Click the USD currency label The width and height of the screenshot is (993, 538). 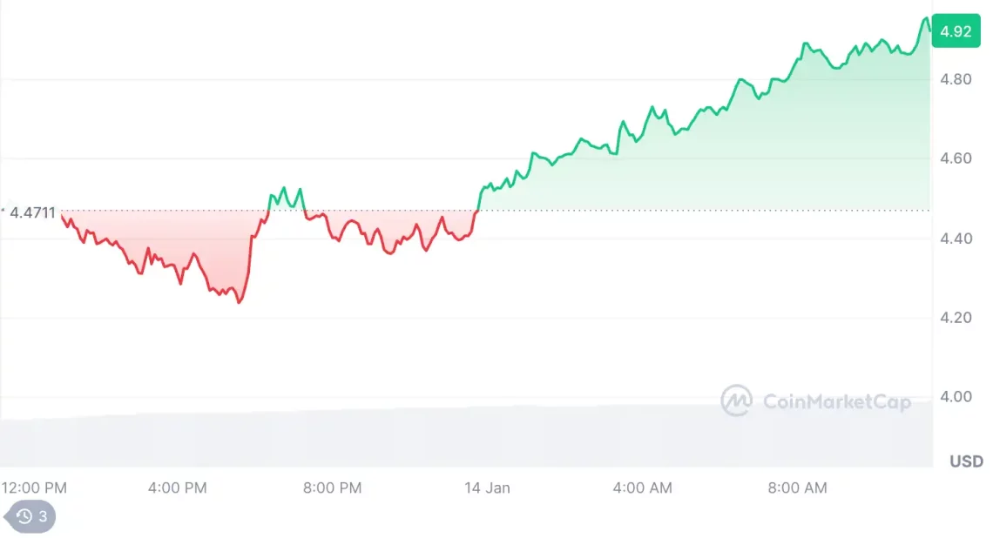966,461
